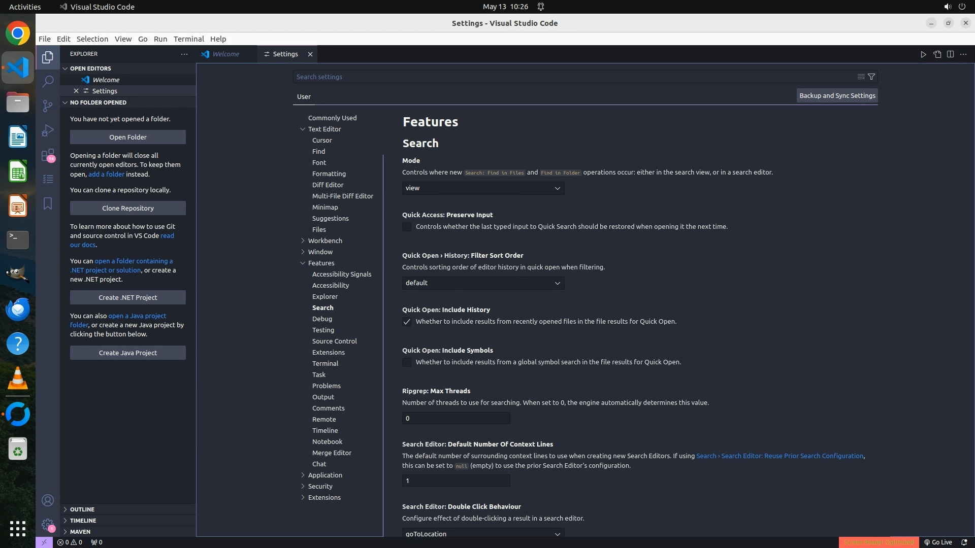
Task: Open the Search view in activity bar
Action: coord(48,81)
